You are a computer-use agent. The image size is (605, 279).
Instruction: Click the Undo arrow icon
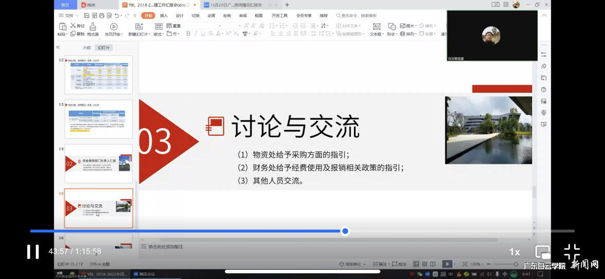pos(116,16)
